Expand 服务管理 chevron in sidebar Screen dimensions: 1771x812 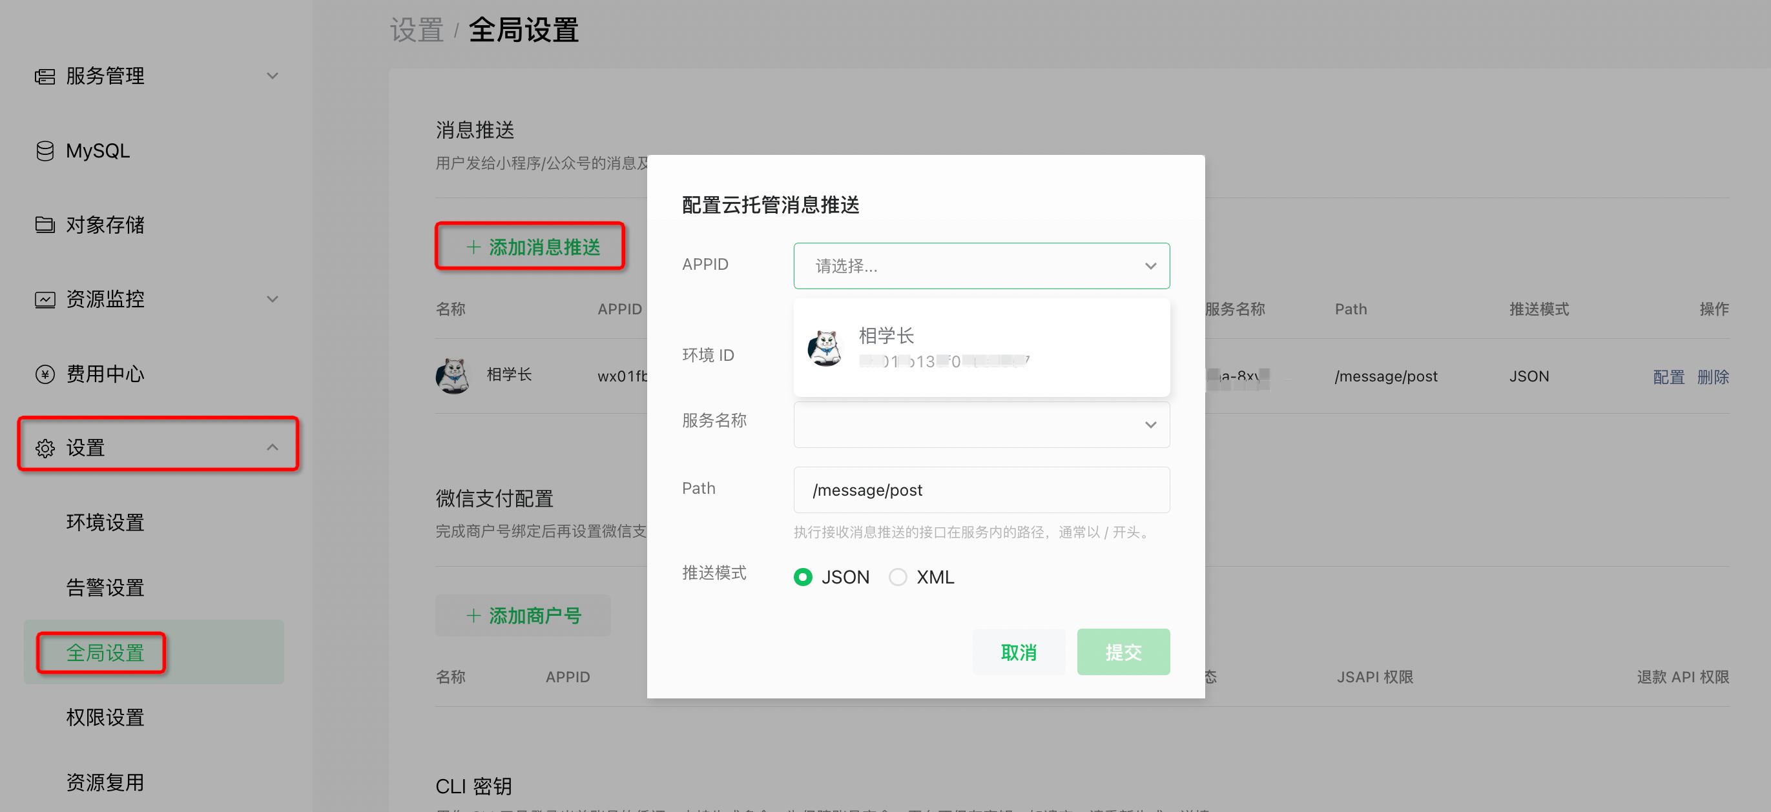coord(273,76)
